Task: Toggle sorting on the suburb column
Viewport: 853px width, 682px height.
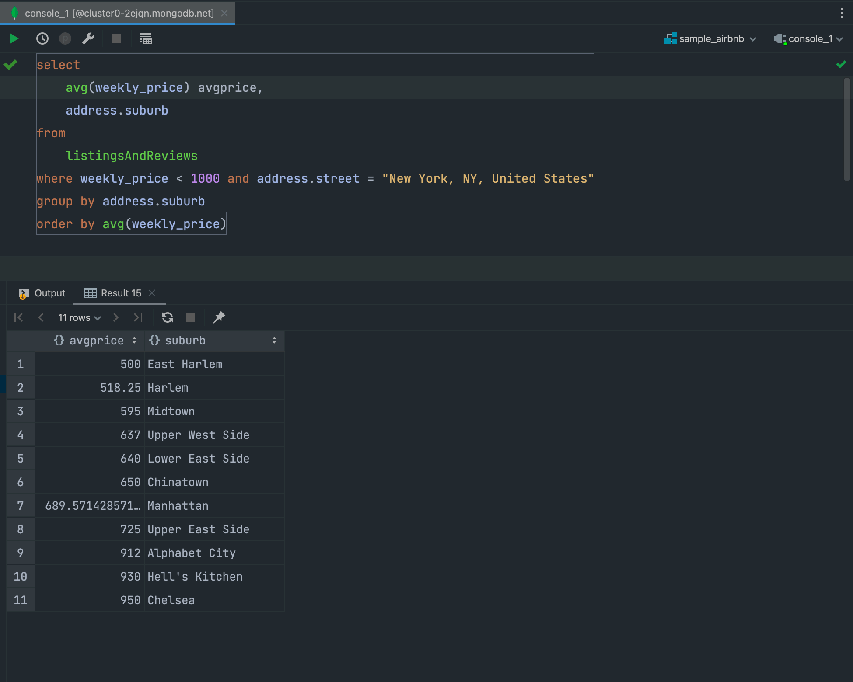Action: (274, 341)
